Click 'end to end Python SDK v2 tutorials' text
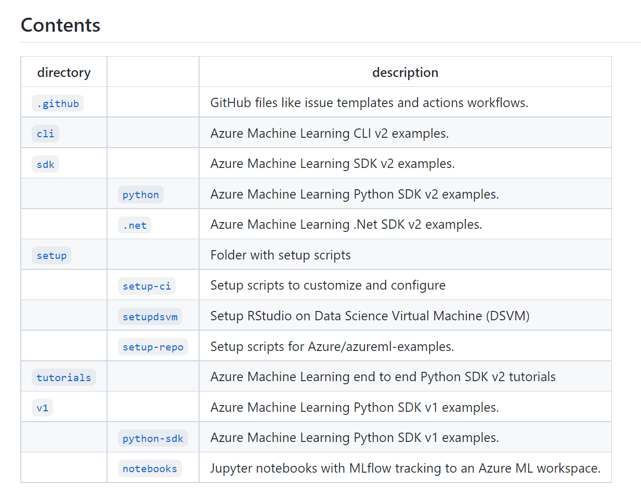Screen dimensions: 641x495 click(455, 377)
